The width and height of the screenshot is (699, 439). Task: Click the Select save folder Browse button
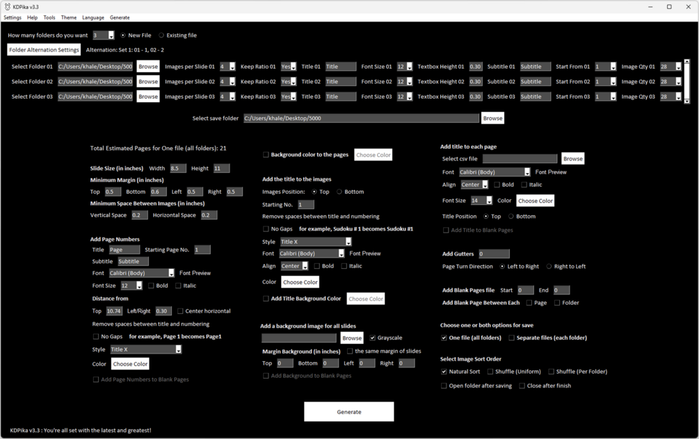[492, 118]
